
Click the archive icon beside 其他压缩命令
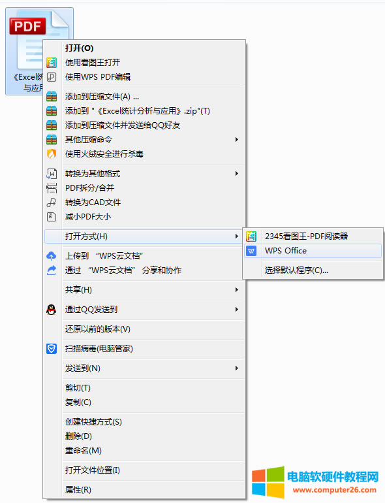[52, 140]
